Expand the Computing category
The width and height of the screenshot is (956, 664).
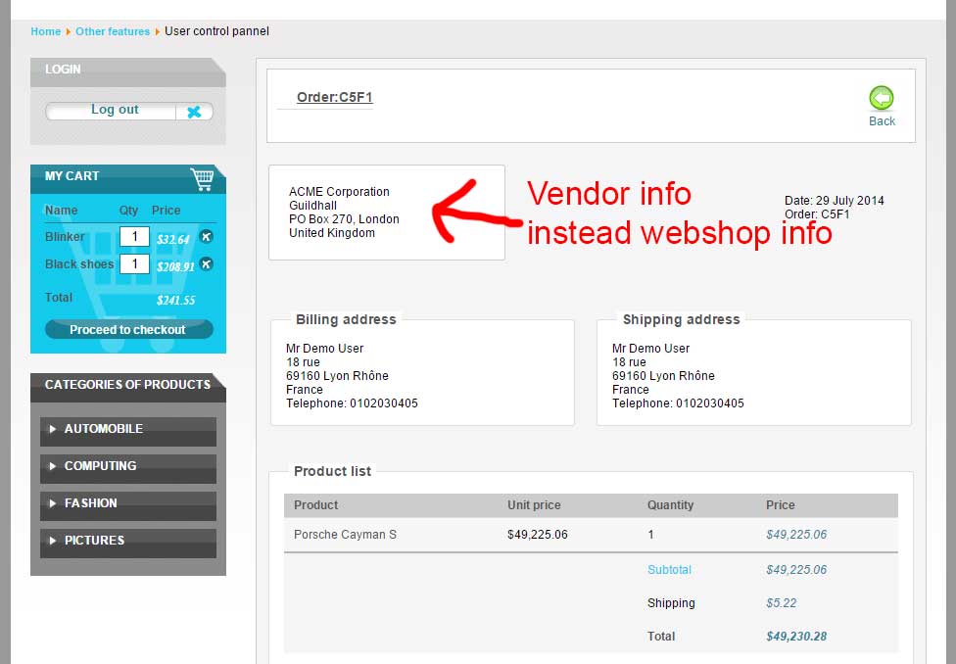pyautogui.click(x=128, y=468)
